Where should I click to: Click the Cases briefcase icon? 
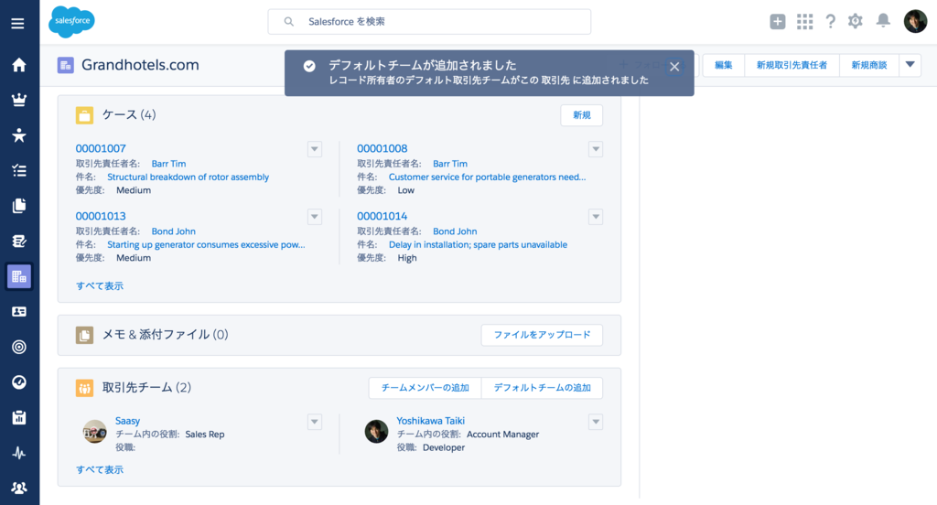pos(84,114)
